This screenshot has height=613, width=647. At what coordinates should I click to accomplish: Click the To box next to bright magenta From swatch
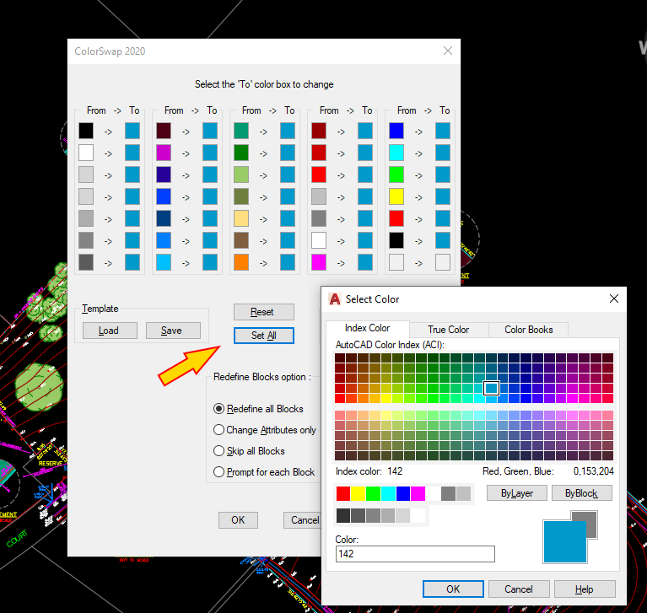tap(365, 262)
